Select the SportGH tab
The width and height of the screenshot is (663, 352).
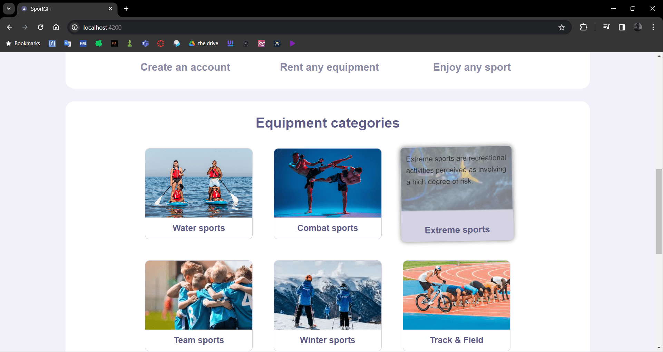(x=67, y=9)
